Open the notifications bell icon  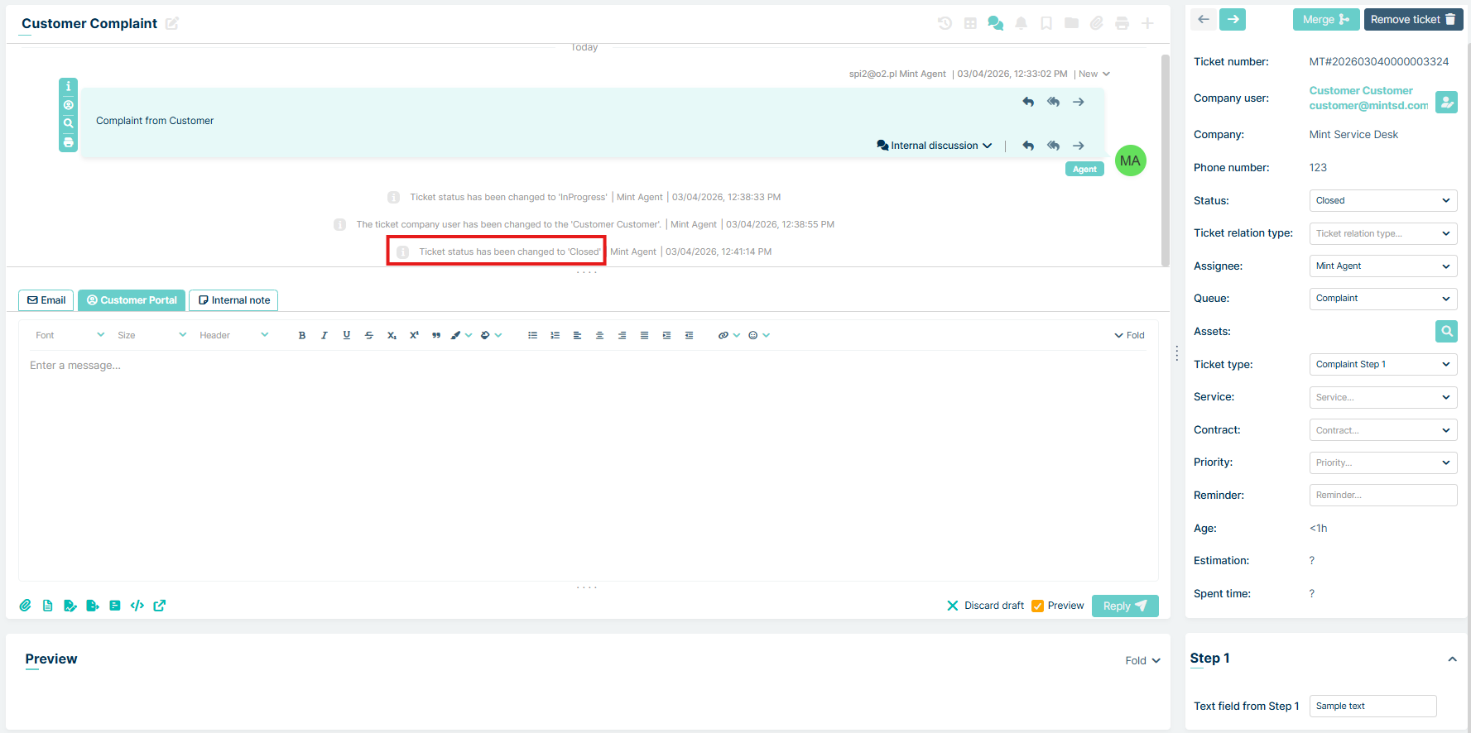coord(1021,23)
